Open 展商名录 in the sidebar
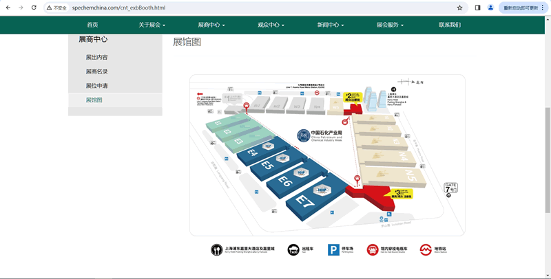 (x=96, y=71)
